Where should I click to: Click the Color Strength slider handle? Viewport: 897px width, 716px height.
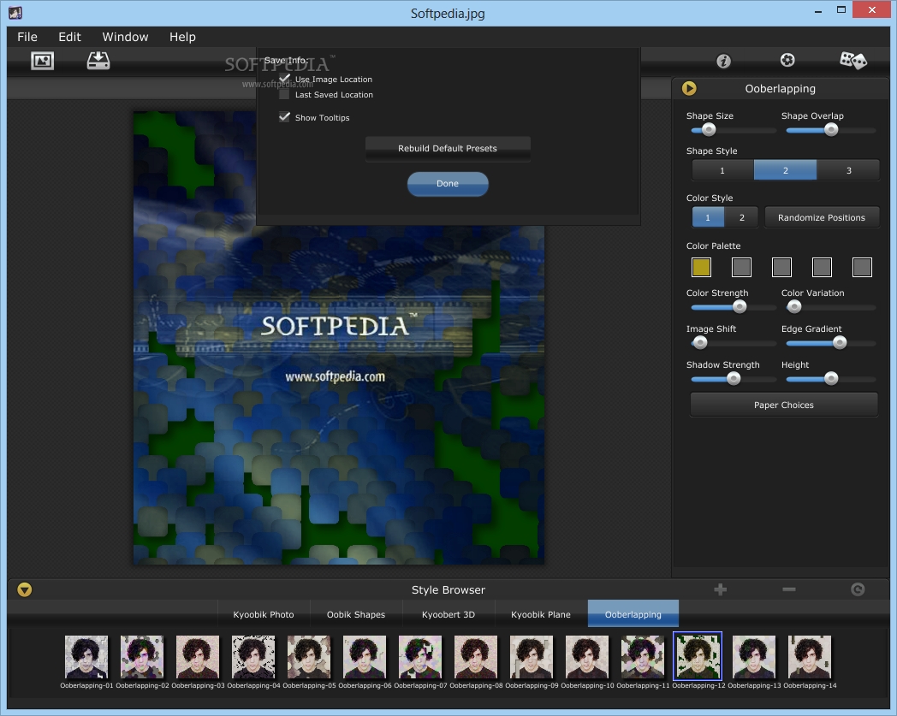pyautogui.click(x=740, y=307)
